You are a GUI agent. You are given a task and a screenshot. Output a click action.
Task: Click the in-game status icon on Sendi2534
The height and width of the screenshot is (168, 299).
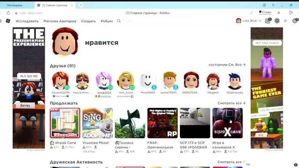pos(110,87)
